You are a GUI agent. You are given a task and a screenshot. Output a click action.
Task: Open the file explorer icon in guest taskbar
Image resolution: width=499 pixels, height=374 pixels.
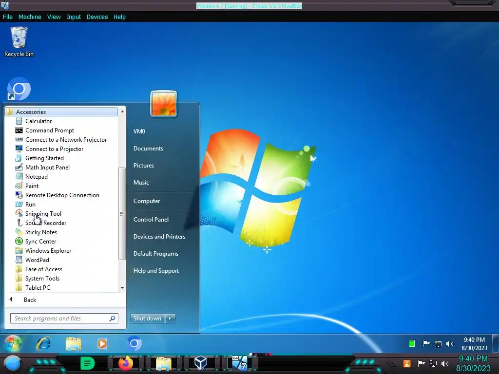[74, 343]
